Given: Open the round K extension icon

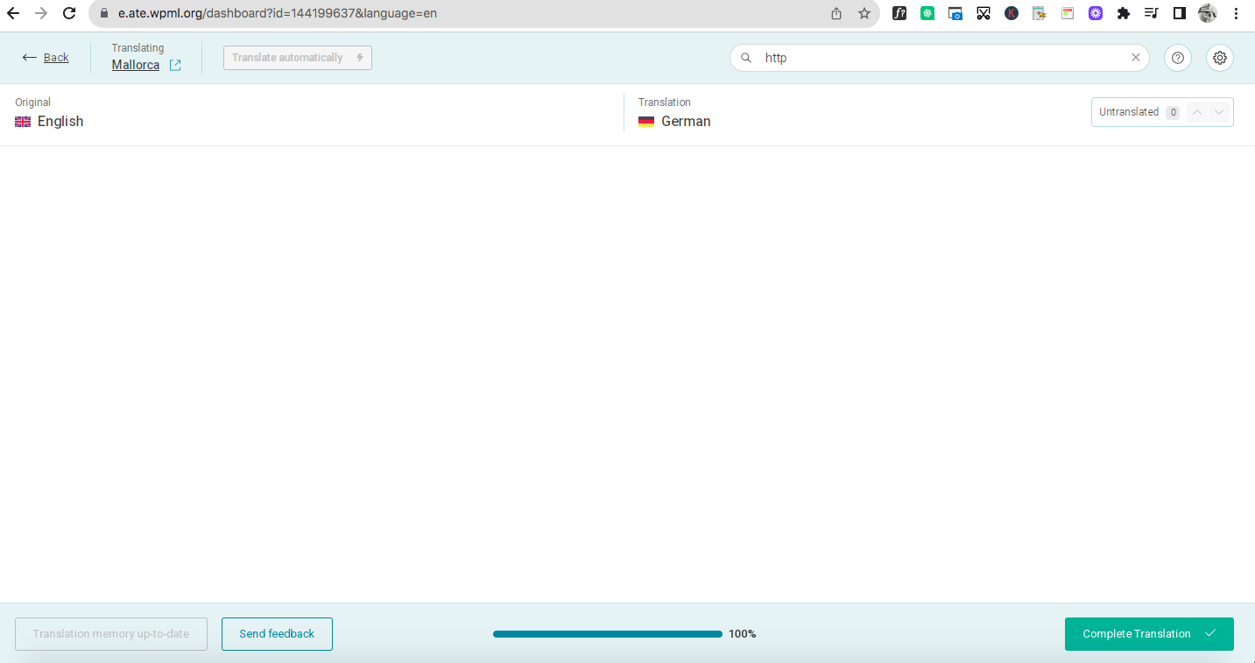Looking at the screenshot, I should [1012, 13].
